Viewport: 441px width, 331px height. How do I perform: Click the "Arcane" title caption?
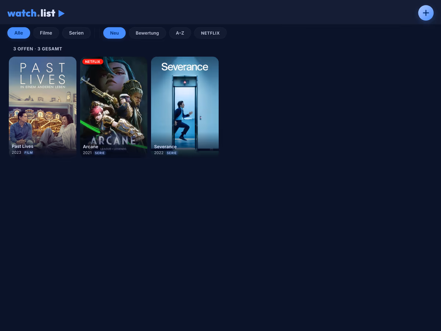pos(90,147)
